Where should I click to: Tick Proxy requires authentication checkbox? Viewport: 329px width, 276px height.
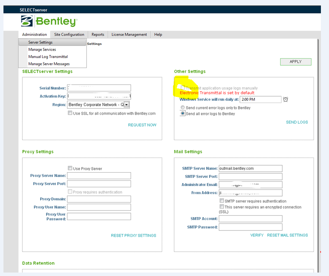coord(70,191)
